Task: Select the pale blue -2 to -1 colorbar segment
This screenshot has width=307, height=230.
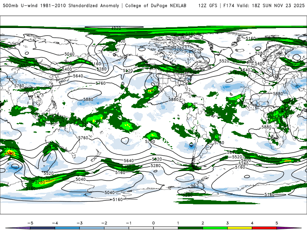Action: (117, 228)
